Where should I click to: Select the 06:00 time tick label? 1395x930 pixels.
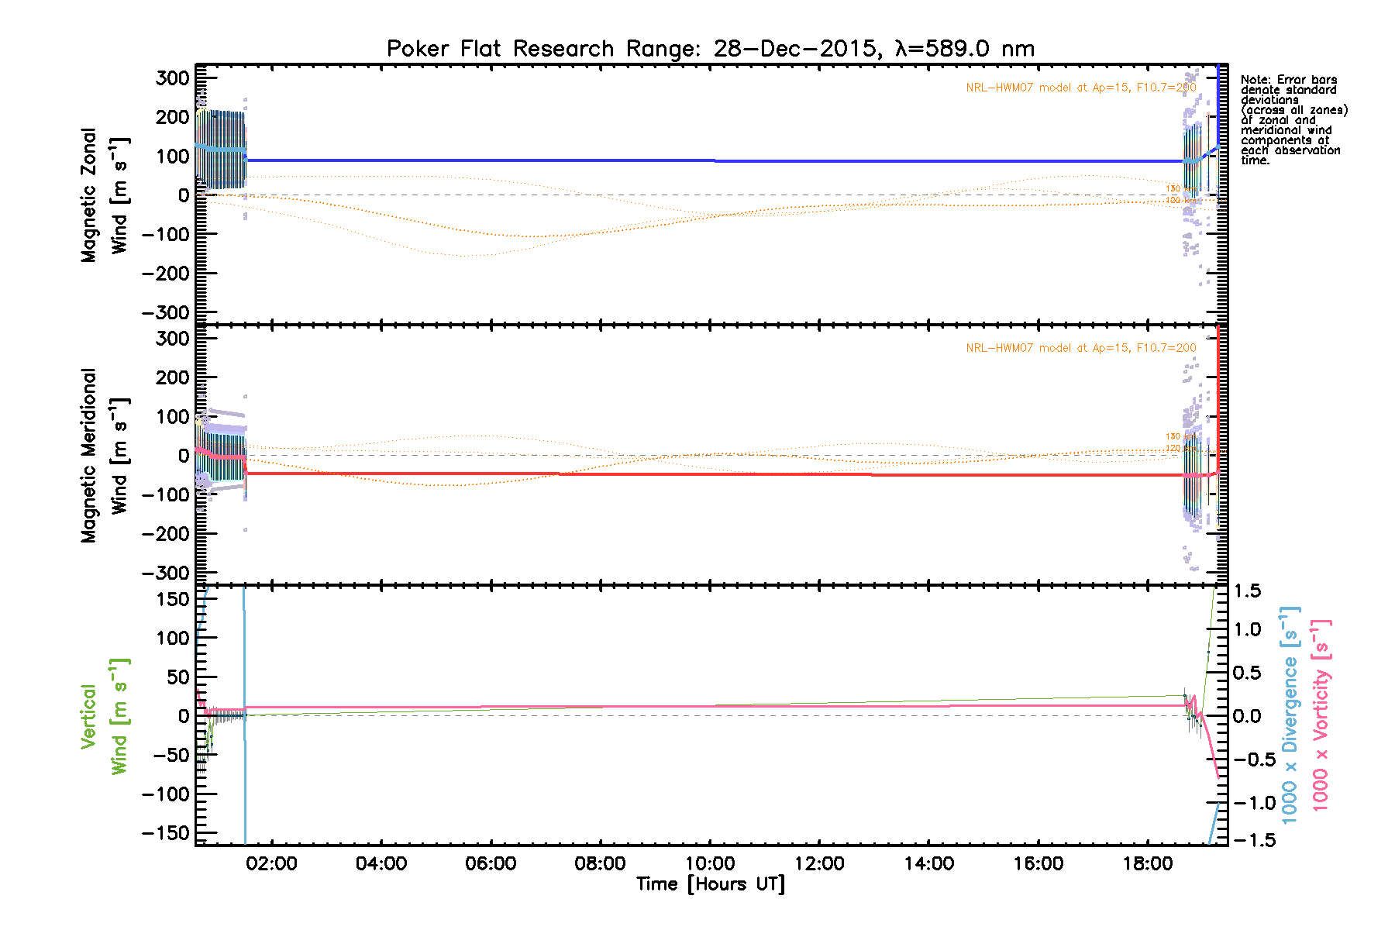491,863
